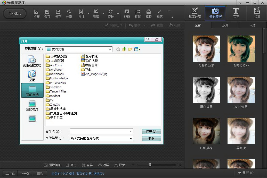Viewport: 267px width, 178px height.
Task: Select the 边框 (Border) tool
Action: pos(127,14)
